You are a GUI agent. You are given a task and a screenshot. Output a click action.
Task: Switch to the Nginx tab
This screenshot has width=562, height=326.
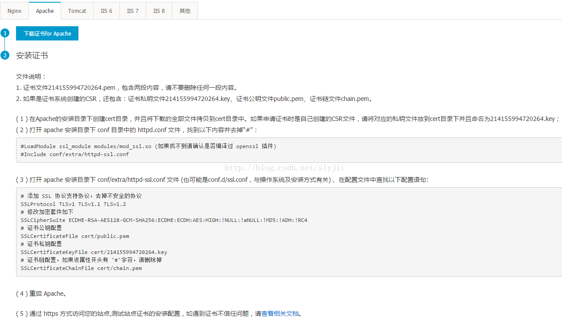[14, 11]
